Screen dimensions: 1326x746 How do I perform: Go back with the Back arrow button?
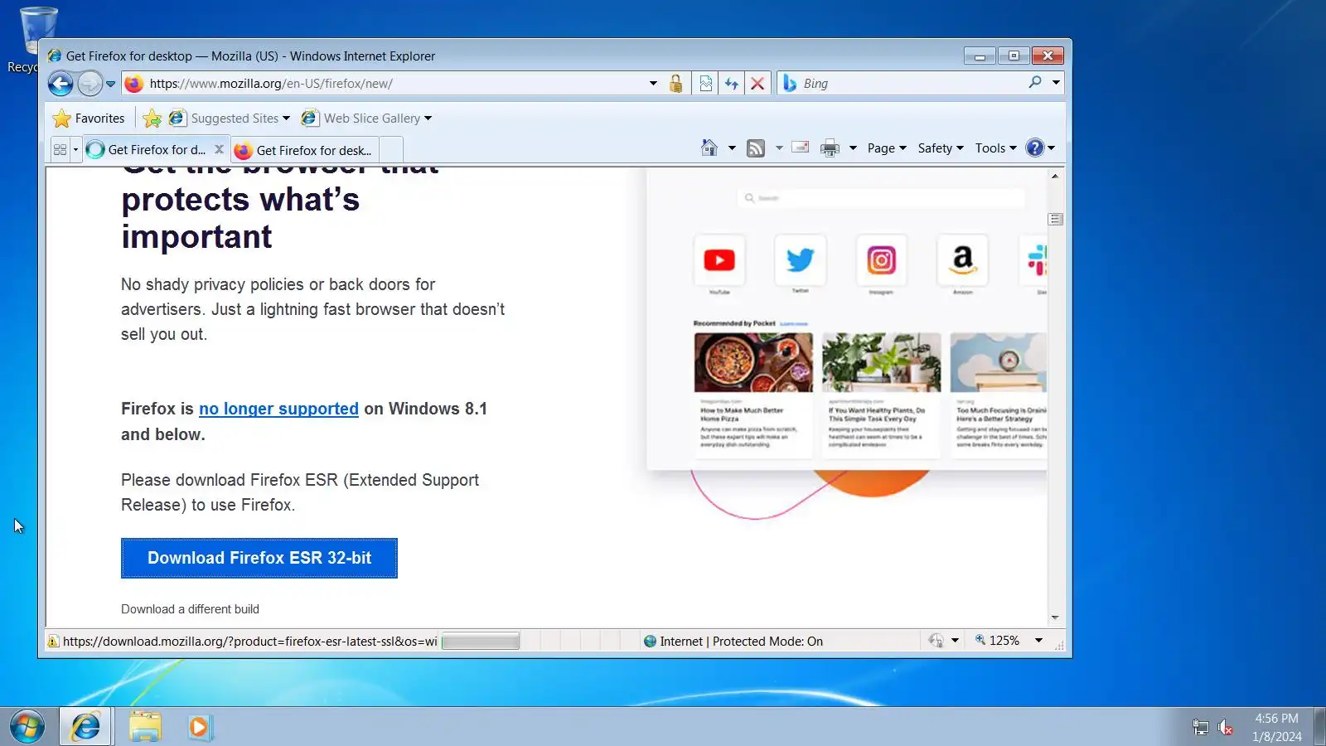pyautogui.click(x=60, y=83)
